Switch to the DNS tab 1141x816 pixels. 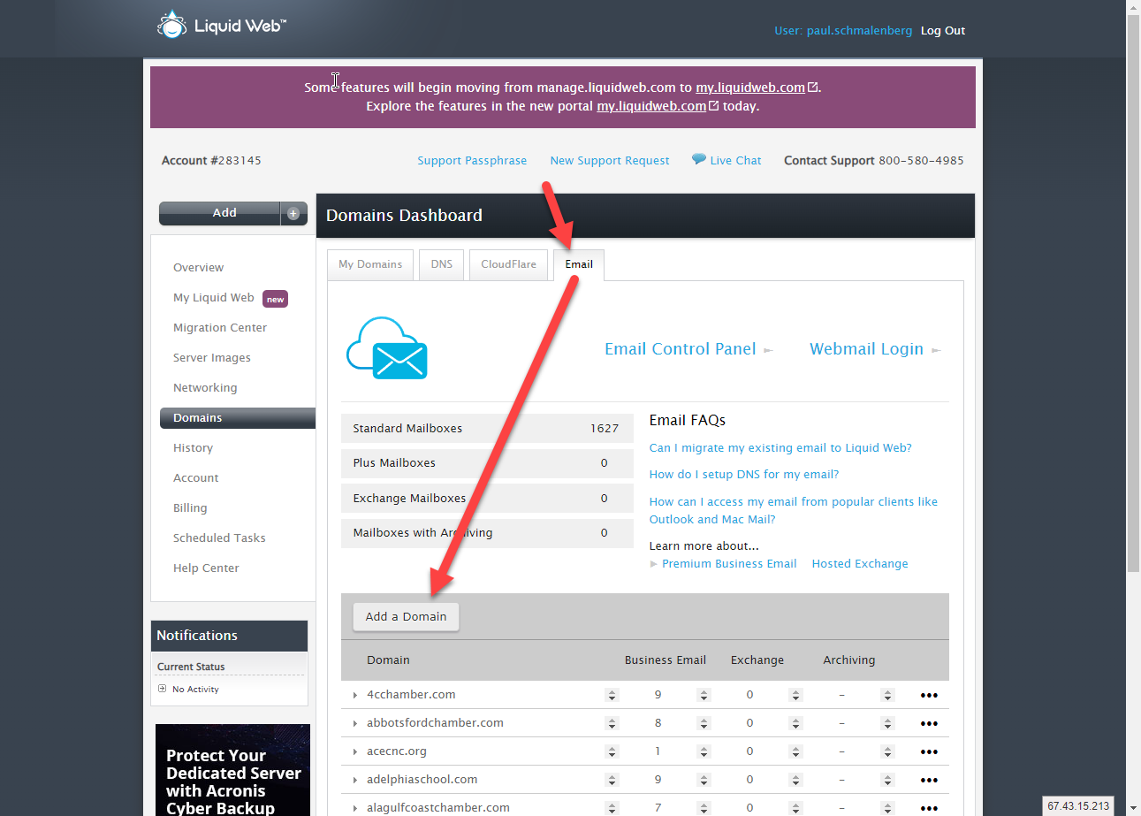tap(441, 263)
